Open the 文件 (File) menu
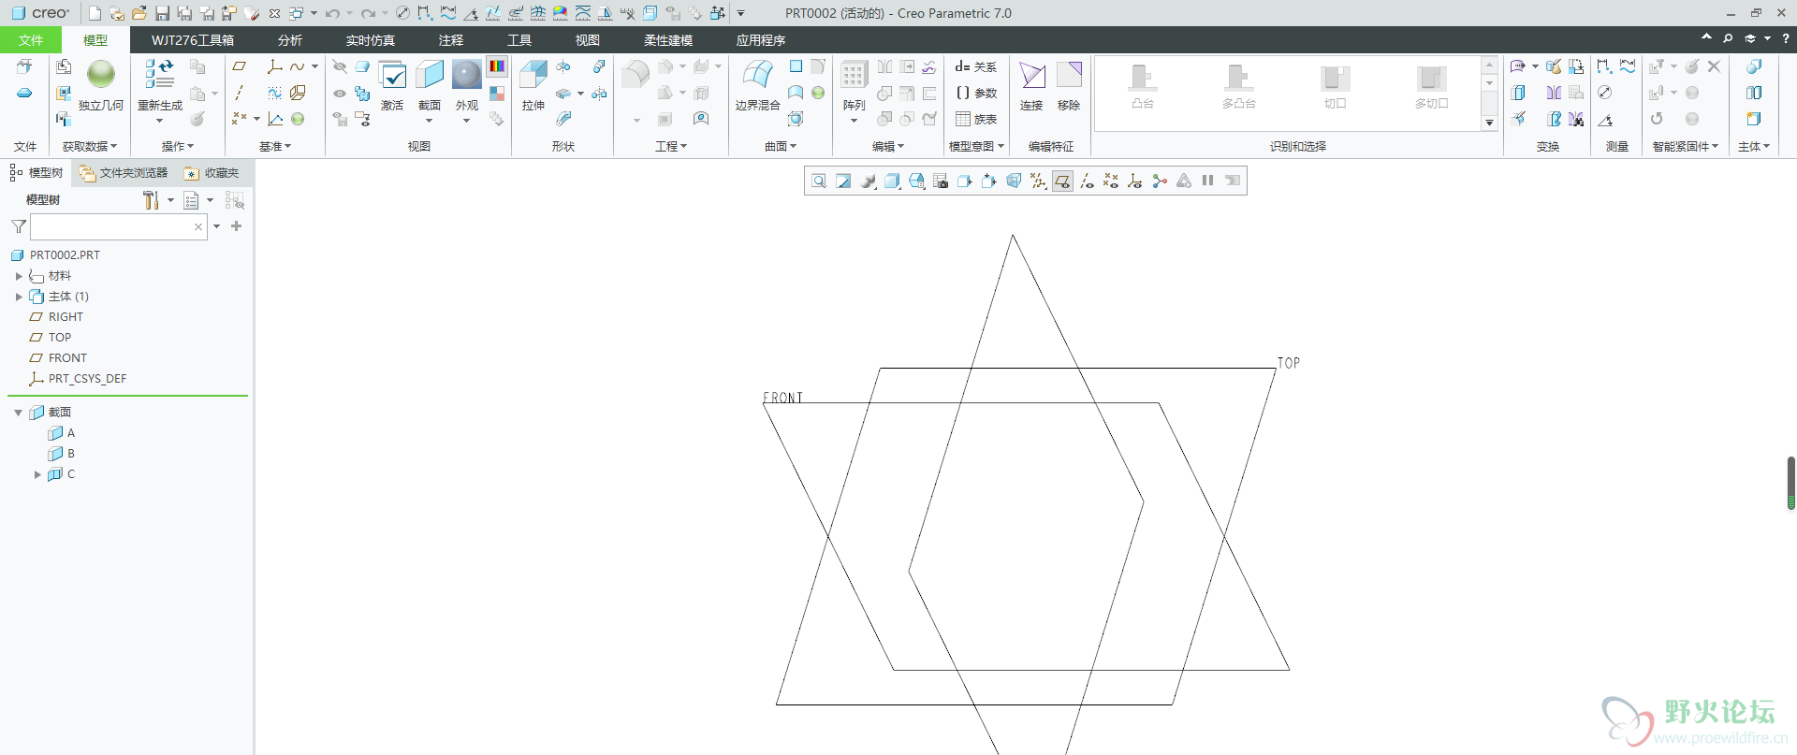This screenshot has height=755, width=1797. pyautogui.click(x=31, y=40)
